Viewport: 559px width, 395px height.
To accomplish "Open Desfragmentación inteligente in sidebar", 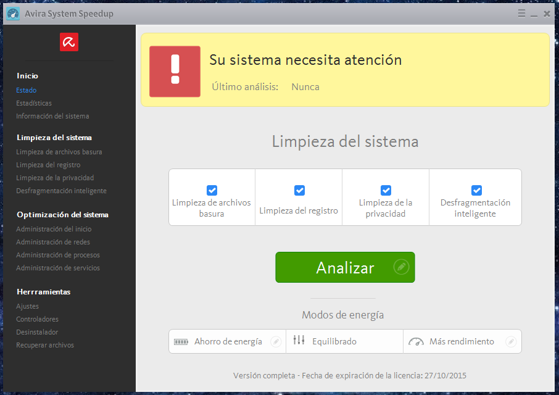I will pyautogui.click(x=61, y=191).
